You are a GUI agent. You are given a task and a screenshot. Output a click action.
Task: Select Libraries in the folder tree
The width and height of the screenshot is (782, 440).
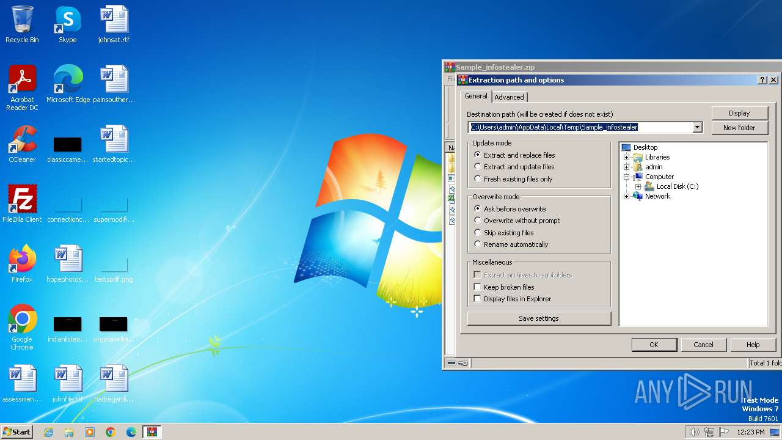(x=657, y=157)
